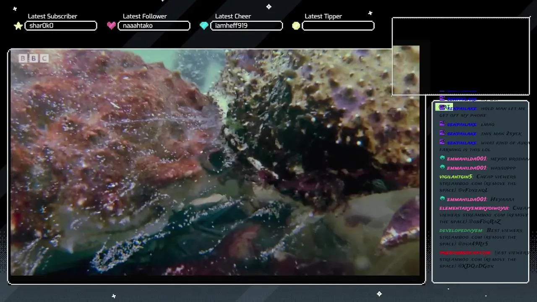This screenshot has height=302, width=537.
Task: Click the badge beside senpailake 'what kind of aura'
Action: pyautogui.click(x=442, y=142)
